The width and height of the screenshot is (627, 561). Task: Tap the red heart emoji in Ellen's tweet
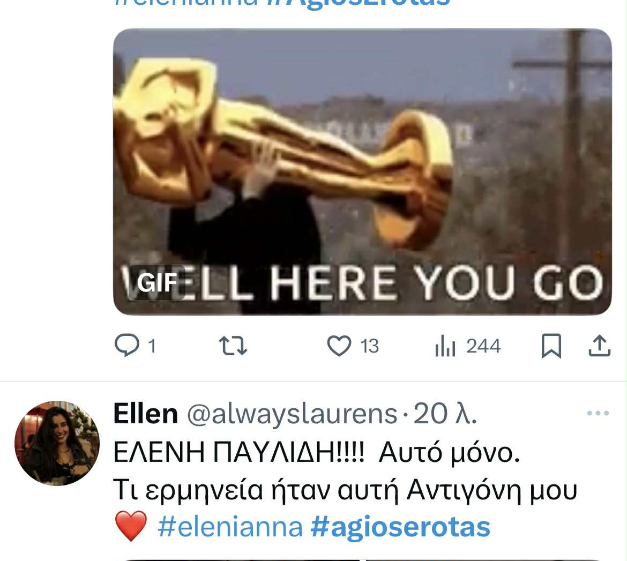pos(131,527)
